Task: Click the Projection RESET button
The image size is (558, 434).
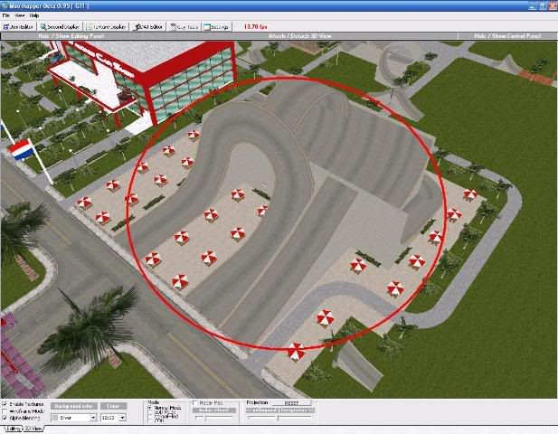Action: coord(292,403)
